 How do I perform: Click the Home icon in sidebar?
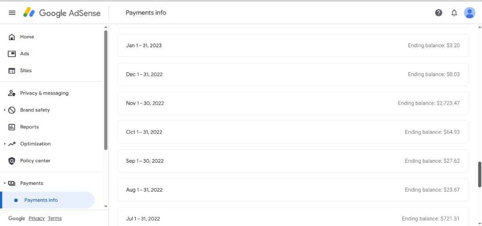pyautogui.click(x=12, y=37)
